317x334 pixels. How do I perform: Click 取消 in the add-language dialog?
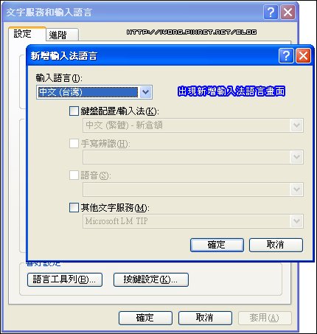[x=276, y=245]
